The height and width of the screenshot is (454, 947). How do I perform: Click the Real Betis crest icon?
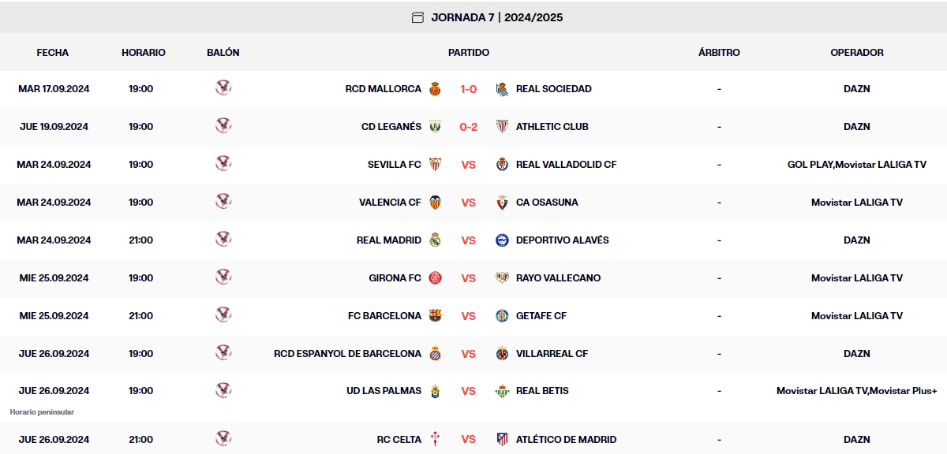502,391
